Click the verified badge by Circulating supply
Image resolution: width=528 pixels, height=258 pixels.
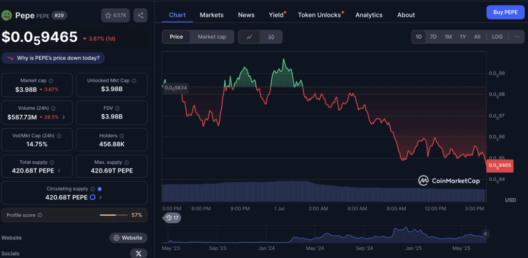click(100, 189)
